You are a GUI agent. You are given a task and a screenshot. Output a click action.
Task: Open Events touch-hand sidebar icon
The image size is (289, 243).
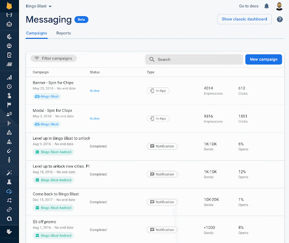(9, 96)
